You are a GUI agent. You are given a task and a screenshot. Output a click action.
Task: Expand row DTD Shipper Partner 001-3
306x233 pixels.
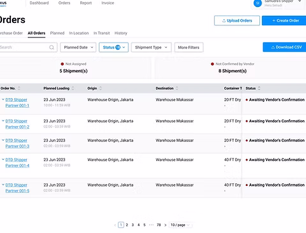point(3,140)
